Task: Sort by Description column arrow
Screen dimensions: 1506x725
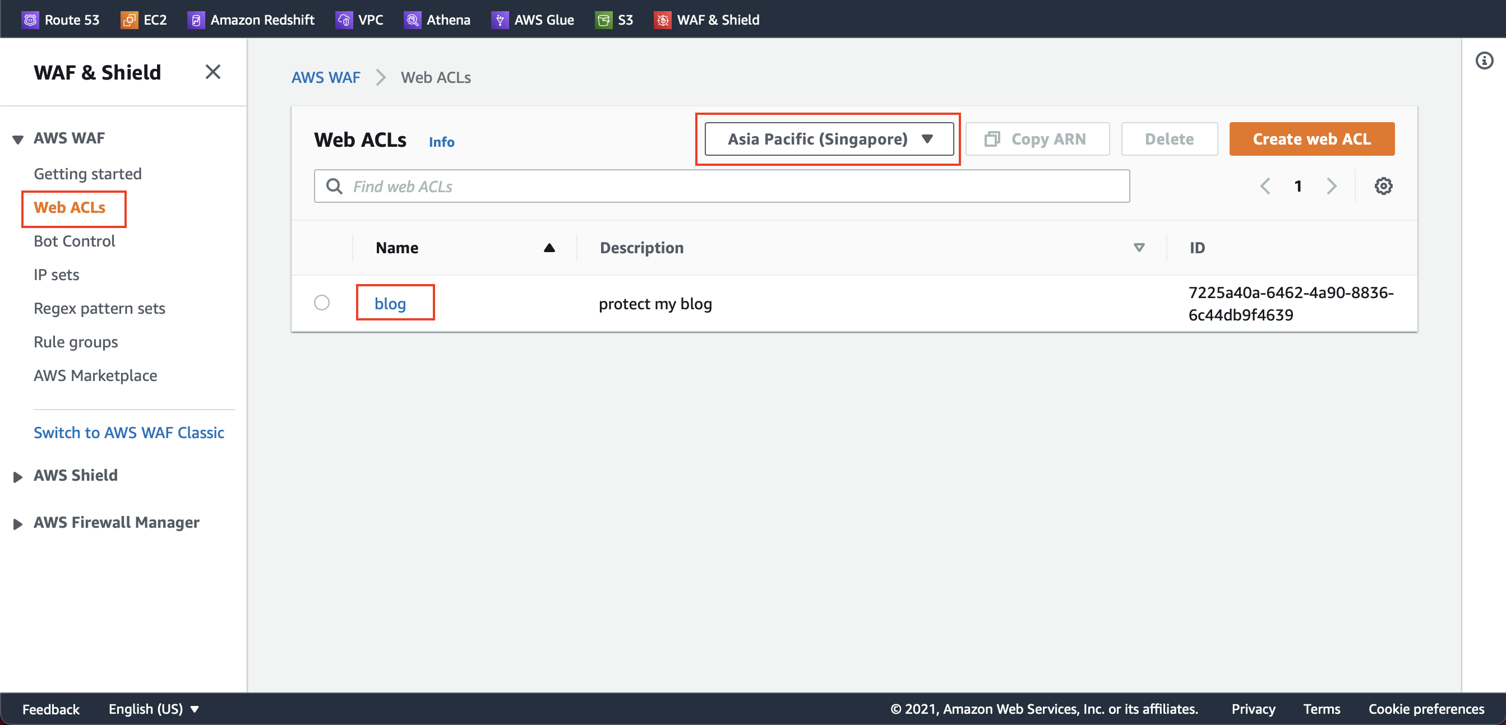Action: coord(1139,248)
